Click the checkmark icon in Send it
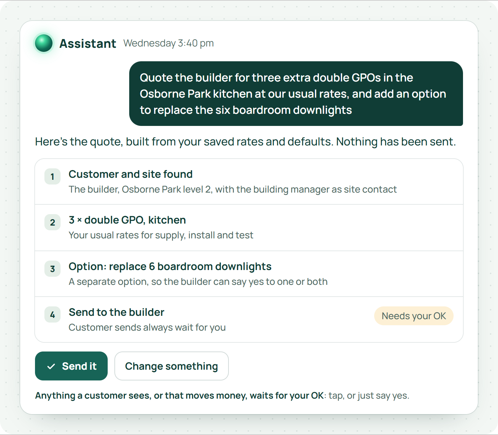 (x=51, y=366)
